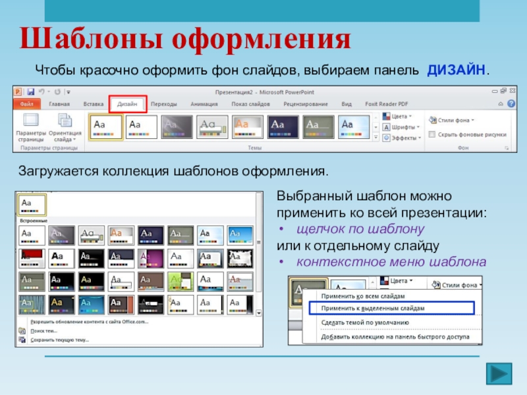Choose the red-topped theme in expanded gallery
The image size is (527, 395).
click(x=32, y=258)
